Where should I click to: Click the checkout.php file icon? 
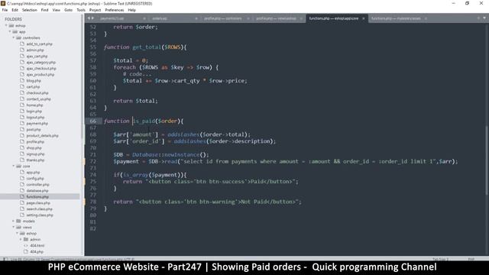point(22,93)
